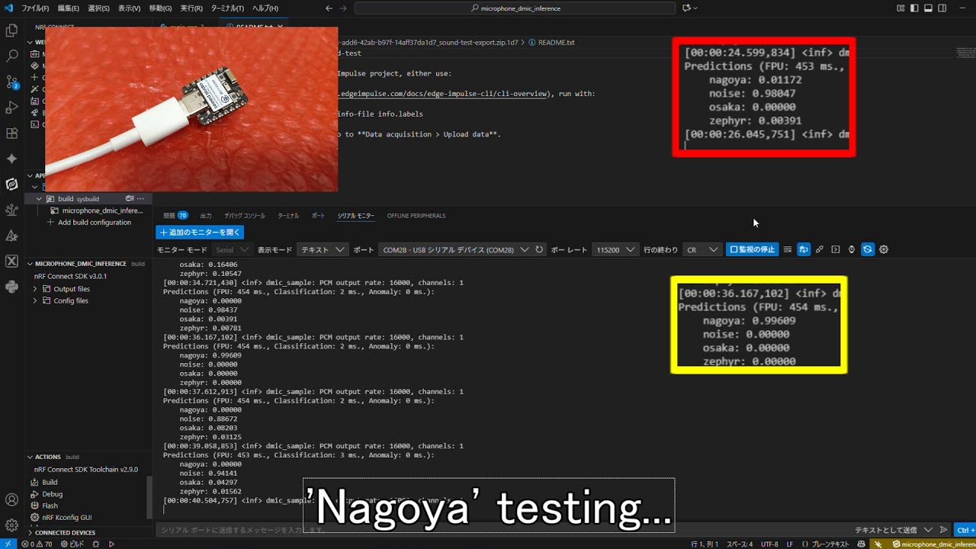Viewport: 976px width, 549px height.
Task: Open errors and warnings count in status bar
Action: pos(37,544)
